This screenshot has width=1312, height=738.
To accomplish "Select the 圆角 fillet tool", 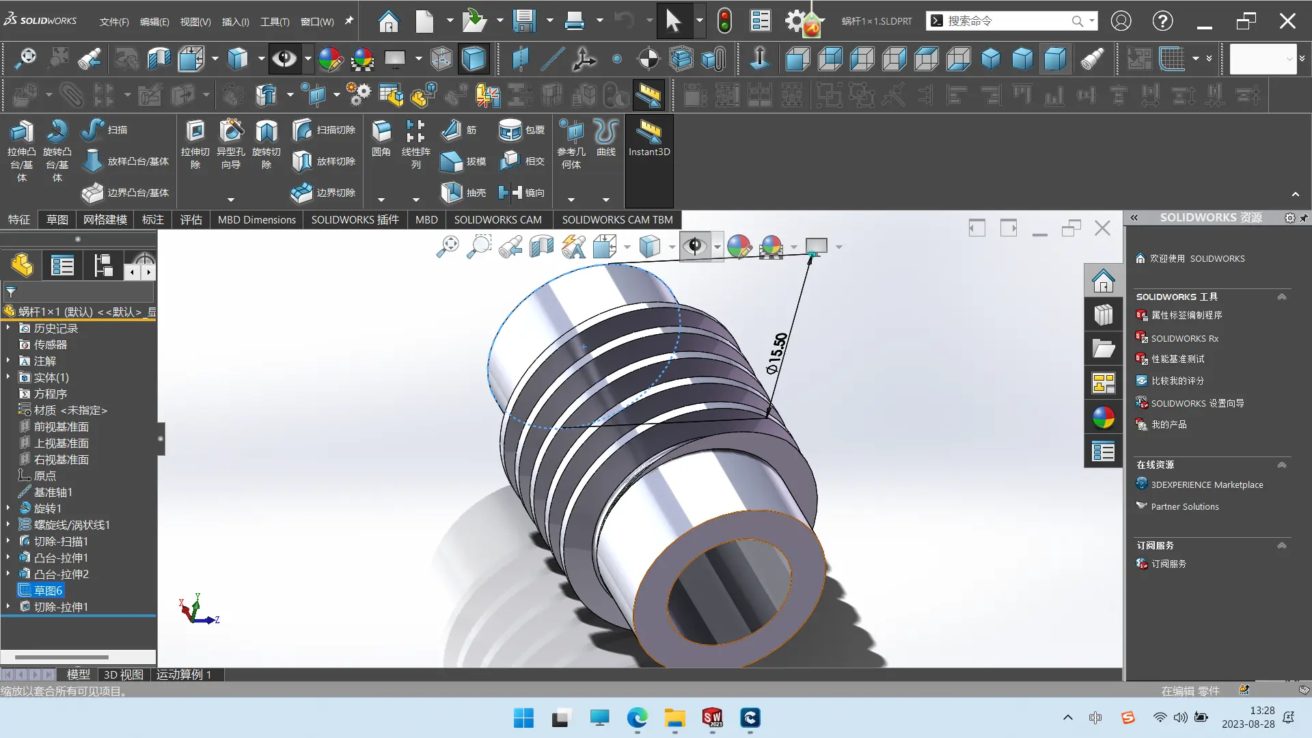I will pyautogui.click(x=381, y=138).
